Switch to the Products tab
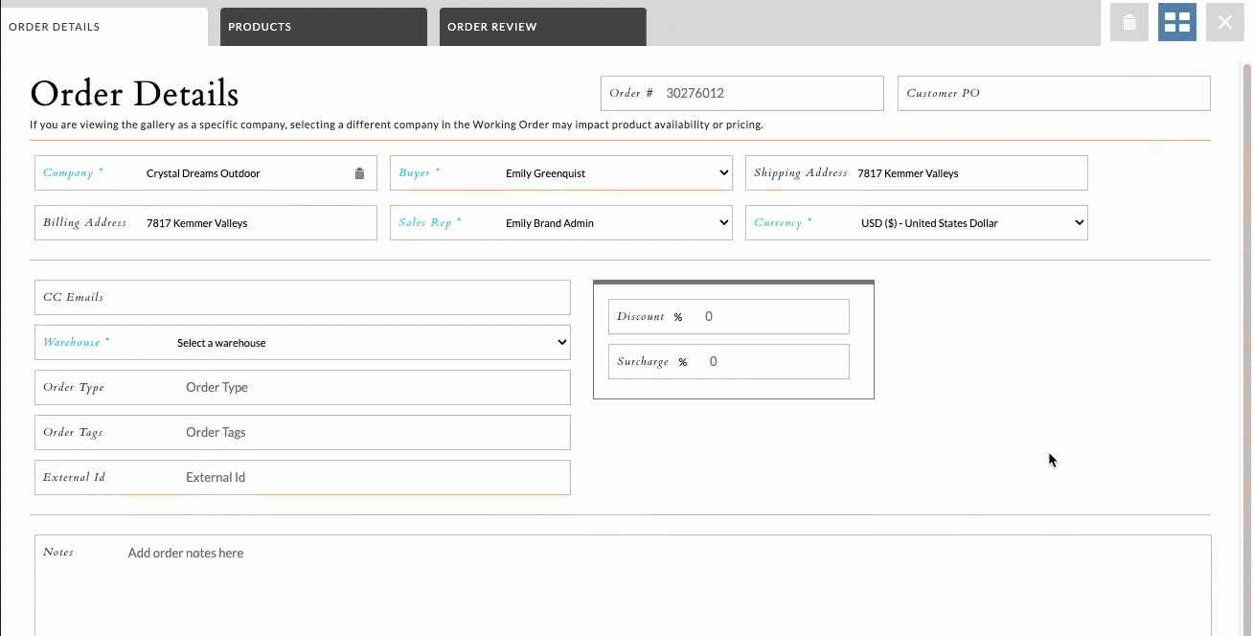1253x636 pixels. pyautogui.click(x=323, y=26)
